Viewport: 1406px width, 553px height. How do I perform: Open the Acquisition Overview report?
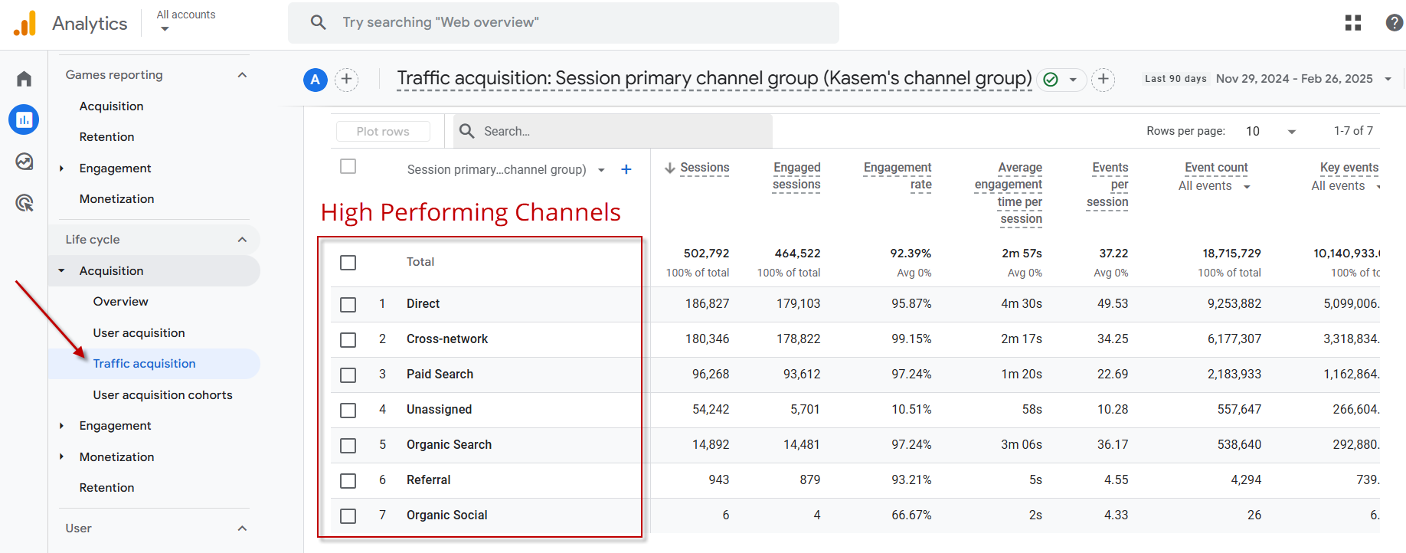click(x=120, y=302)
